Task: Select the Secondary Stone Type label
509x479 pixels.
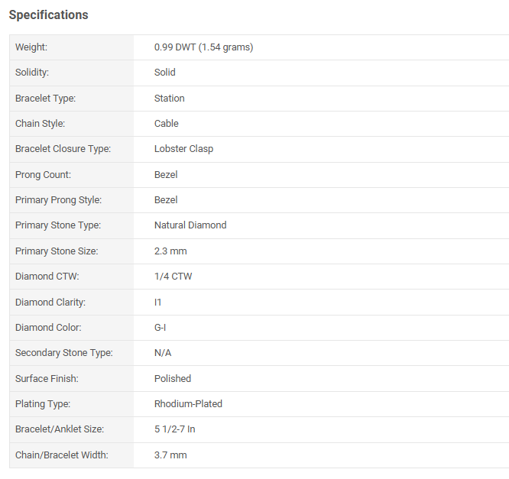Action: coord(64,353)
